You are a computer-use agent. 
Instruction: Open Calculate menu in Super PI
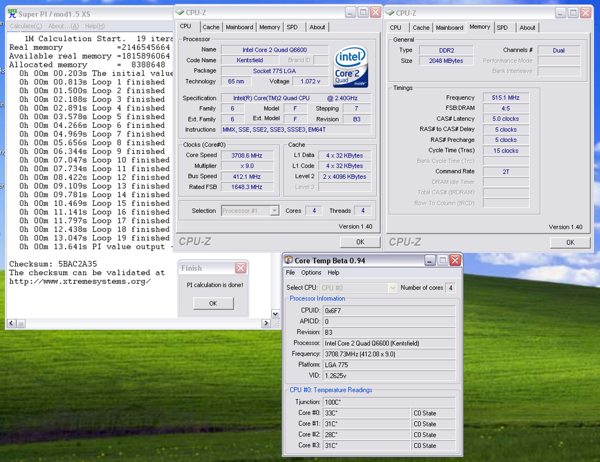pyautogui.click(x=26, y=26)
